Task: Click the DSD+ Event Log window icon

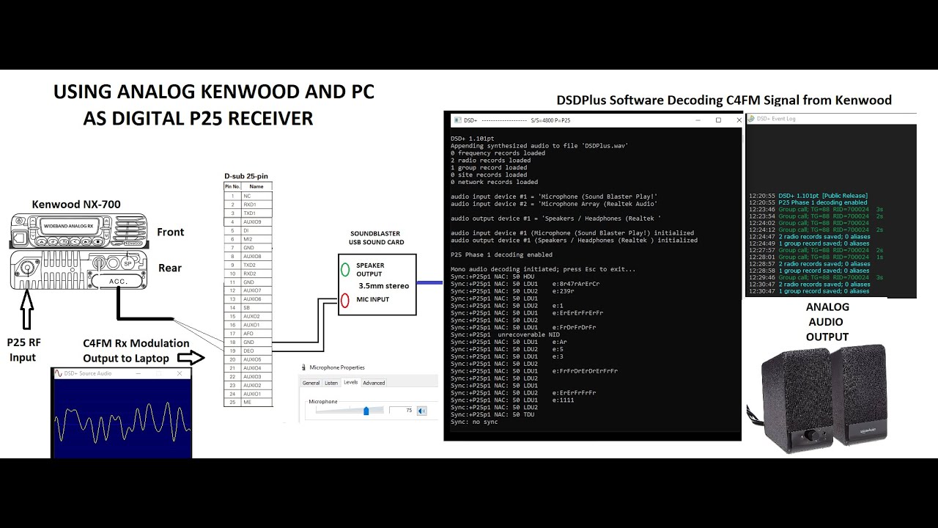Action: pos(751,118)
